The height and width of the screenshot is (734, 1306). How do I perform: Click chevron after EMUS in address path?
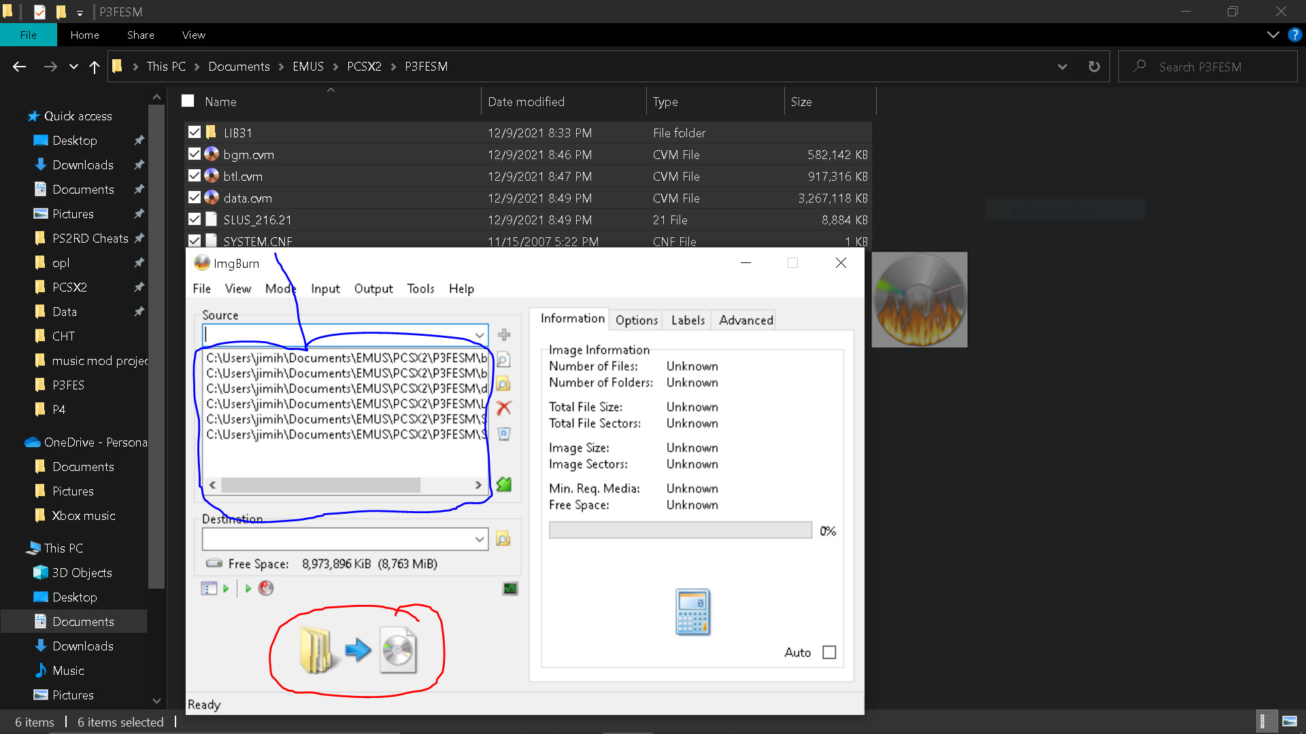click(x=335, y=67)
